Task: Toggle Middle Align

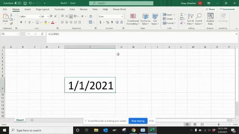Action: 66,16
